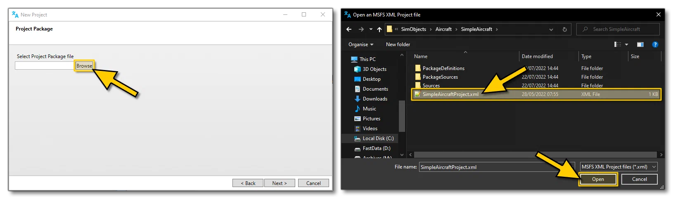This screenshot has width=673, height=199.
Task: Select This PC in the navigation tree
Action: (363, 59)
